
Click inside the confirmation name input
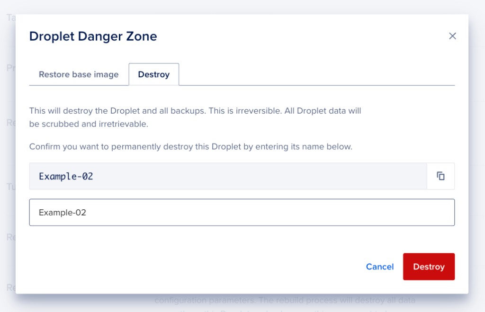coord(189,212)
